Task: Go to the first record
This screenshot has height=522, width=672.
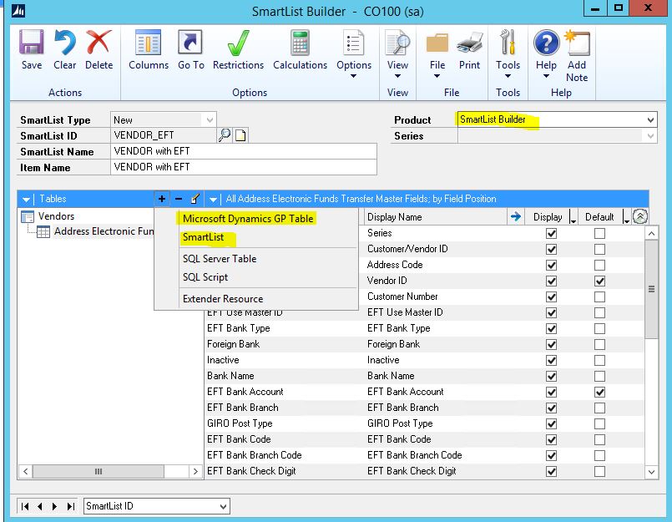Action: pyautogui.click(x=24, y=506)
